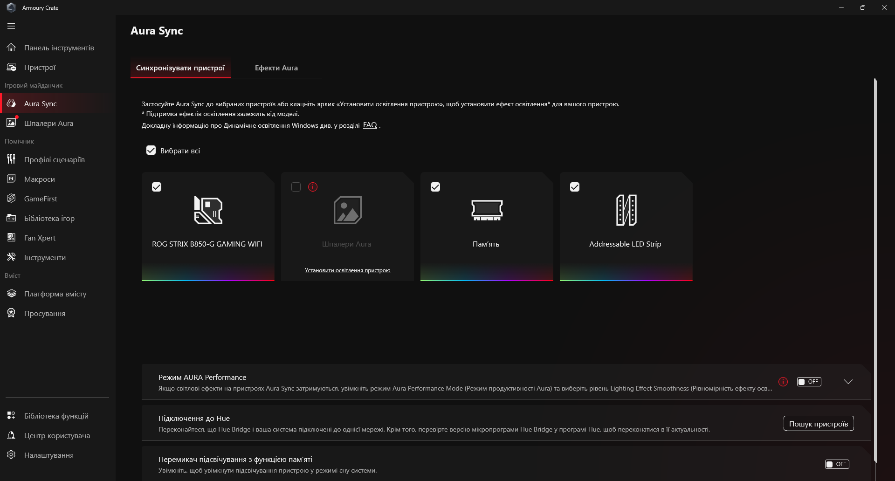Click the vertical scrollbar of the main panel

[x=875, y=270]
